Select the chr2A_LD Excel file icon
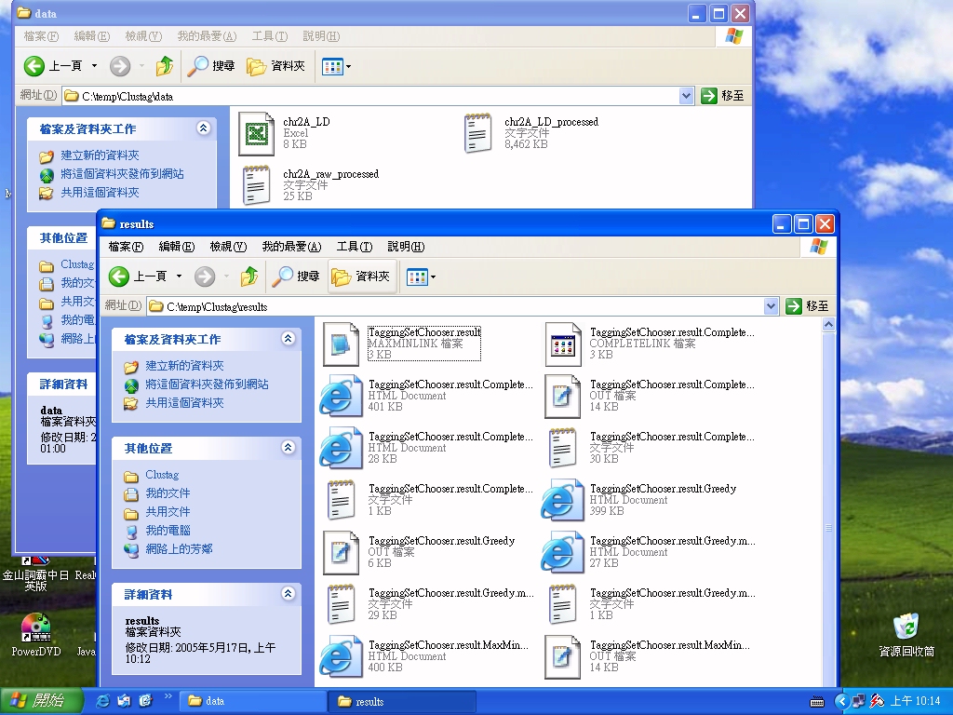The image size is (953, 715). [256, 133]
